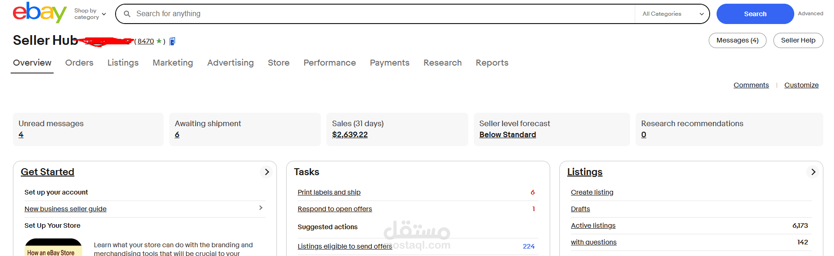Click the 224 eligible listings count
This screenshot has width=834, height=256.
point(529,246)
